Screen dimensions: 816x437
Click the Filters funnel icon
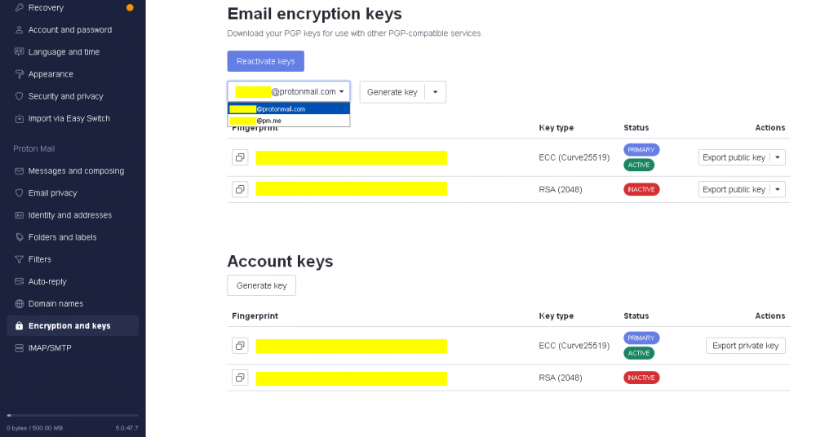click(x=20, y=259)
